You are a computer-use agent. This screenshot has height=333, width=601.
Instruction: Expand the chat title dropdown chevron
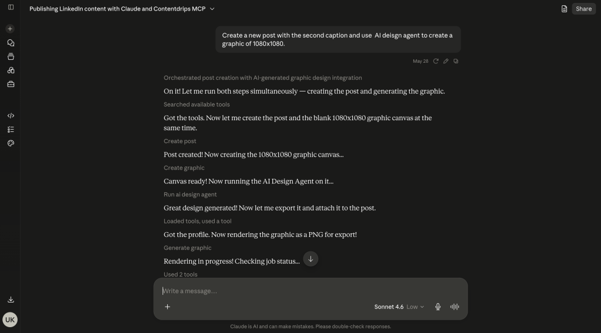click(x=212, y=9)
